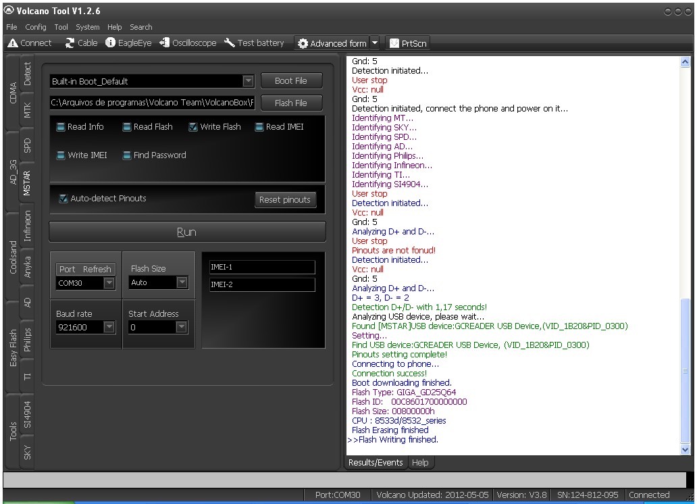Click the Connect warning icon in toolbar

13,43
